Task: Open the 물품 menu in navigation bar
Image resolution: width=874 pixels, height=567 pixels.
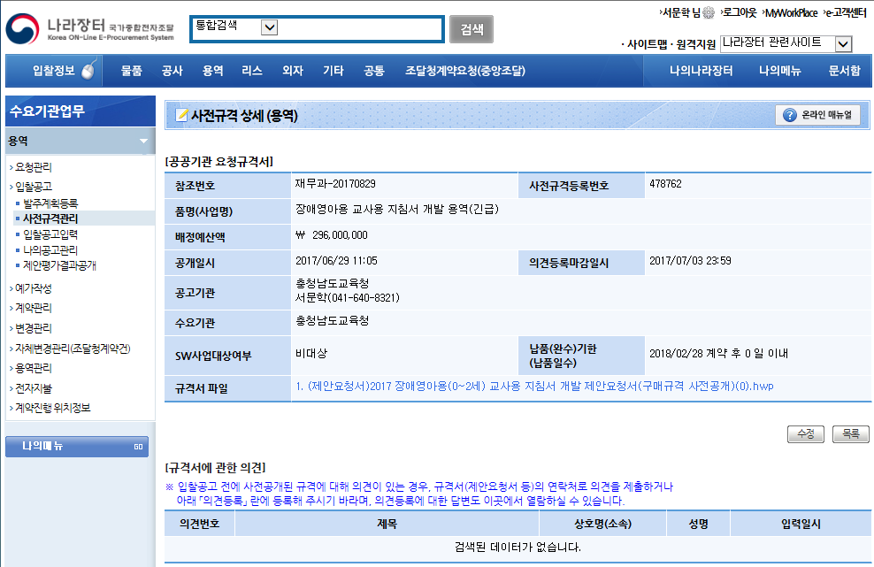Action: pyautogui.click(x=132, y=71)
